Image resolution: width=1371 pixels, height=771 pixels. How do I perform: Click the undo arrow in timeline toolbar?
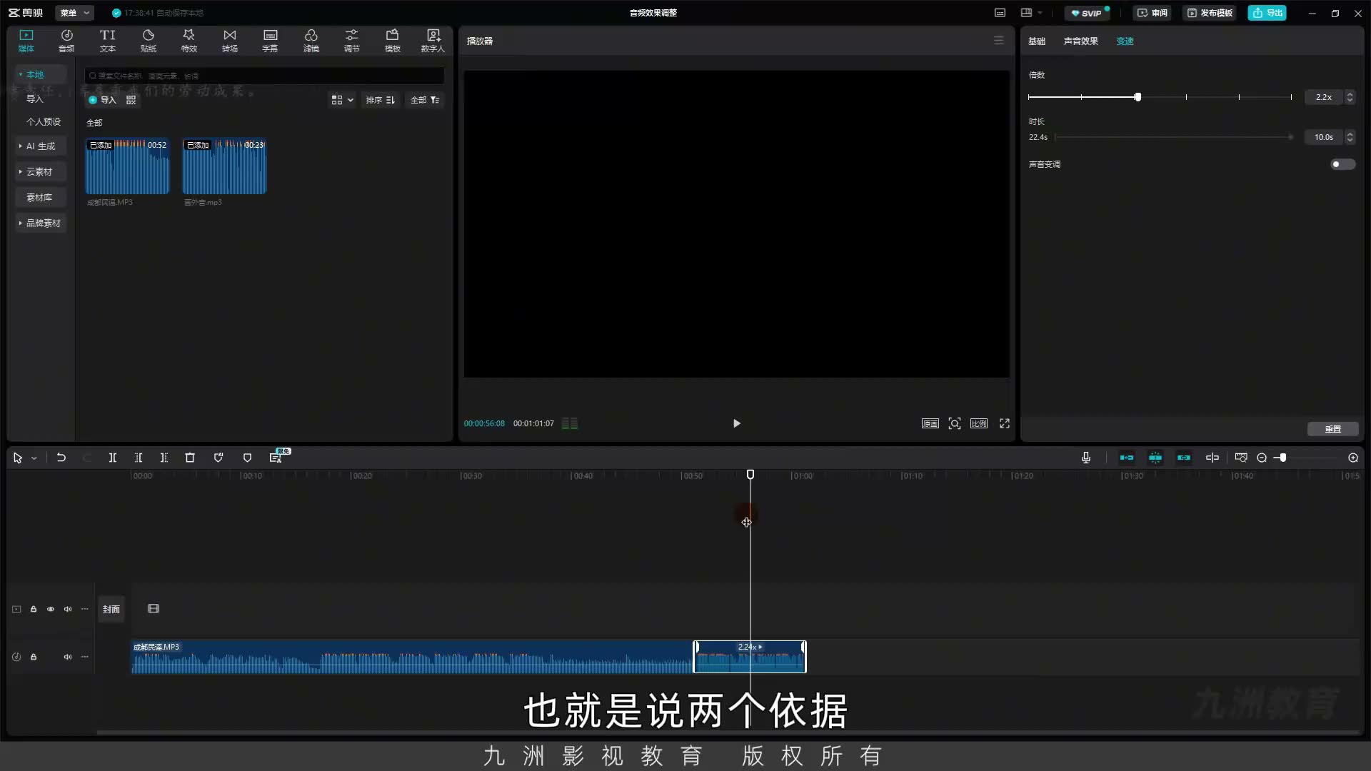click(61, 458)
